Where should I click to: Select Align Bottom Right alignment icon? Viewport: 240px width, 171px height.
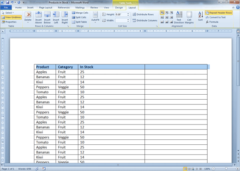coord(171,22)
